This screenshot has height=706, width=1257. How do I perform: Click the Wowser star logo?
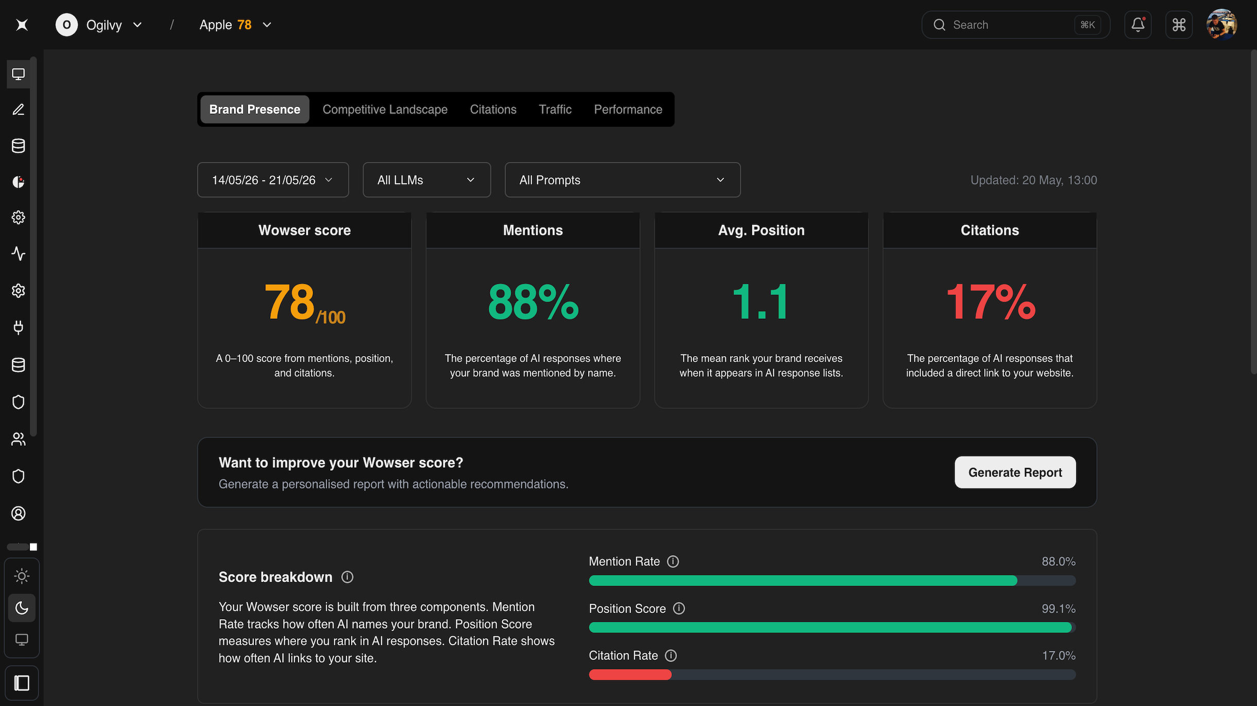pos(22,25)
